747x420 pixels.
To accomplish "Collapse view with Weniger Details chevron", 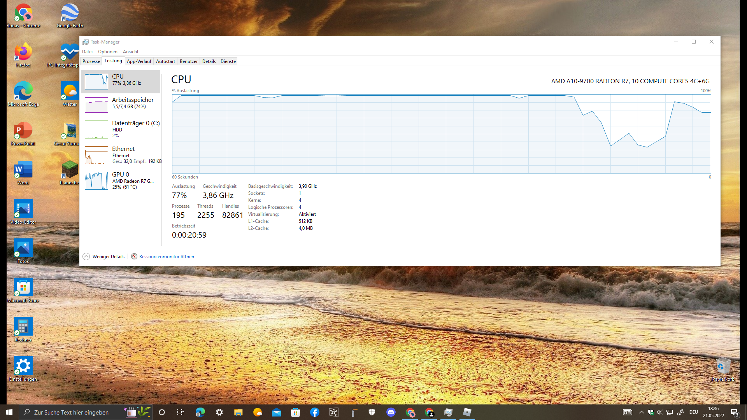I will coord(86,257).
